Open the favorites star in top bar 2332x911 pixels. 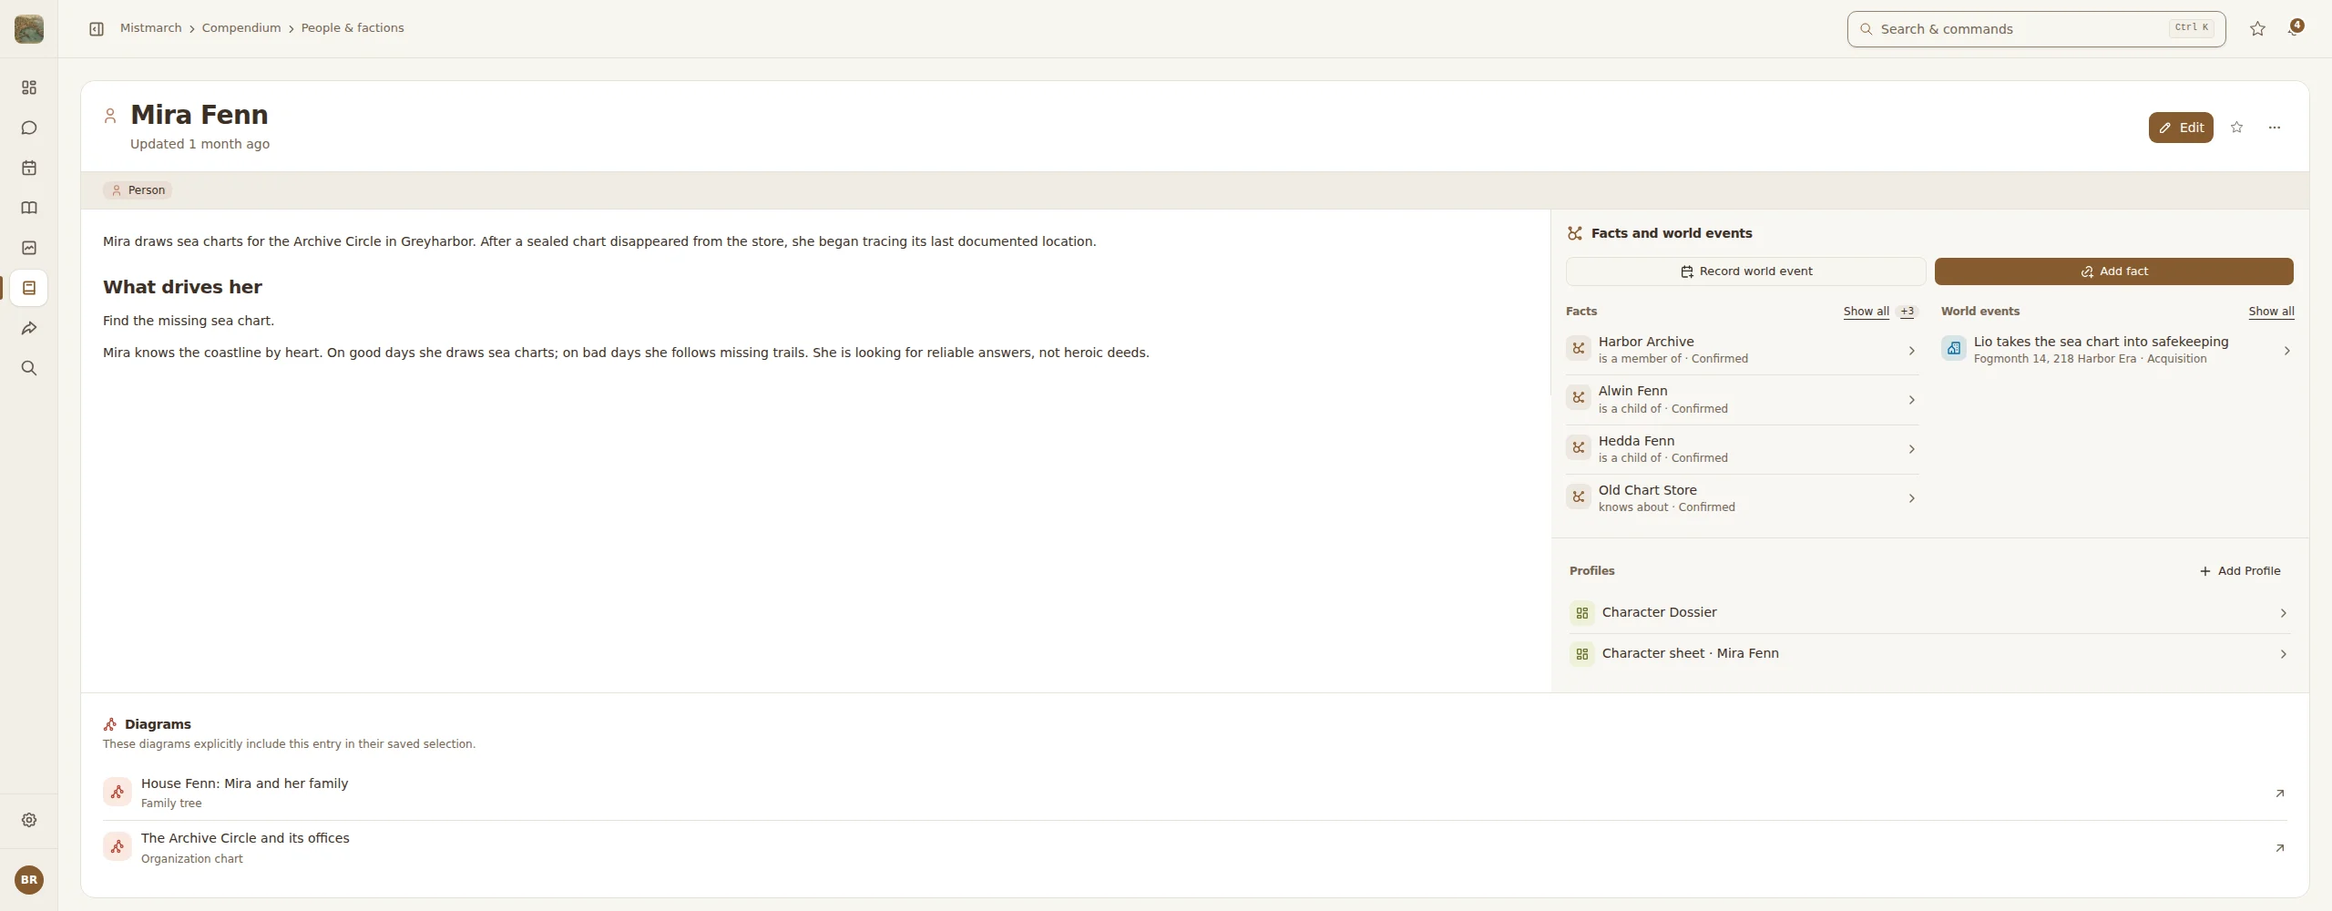tap(2257, 29)
